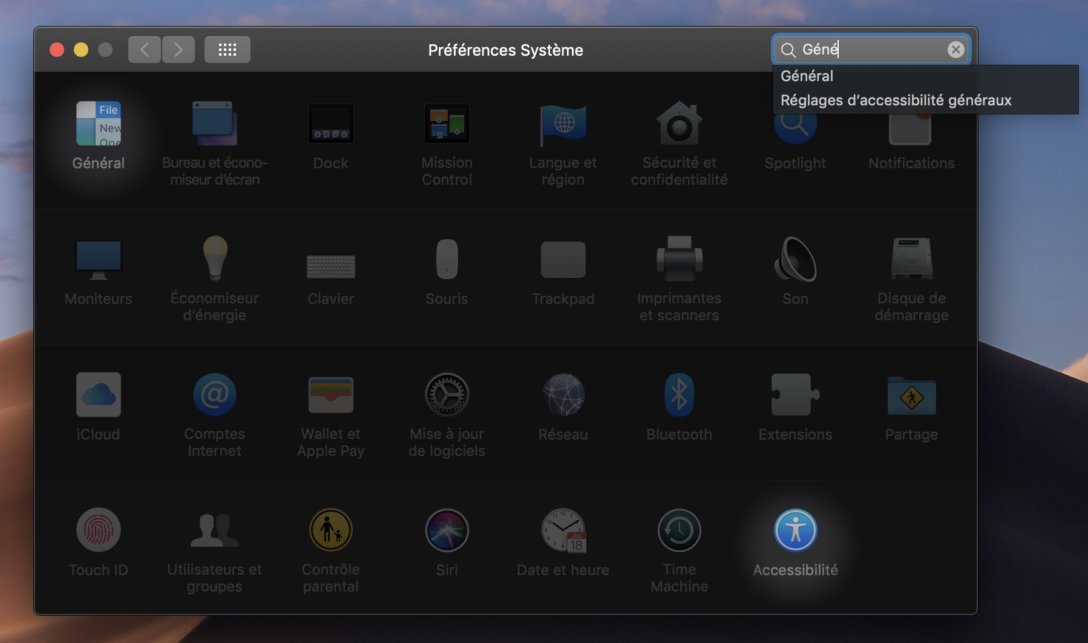Show all preferences grid button
This screenshot has height=643, width=1088.
coord(227,50)
